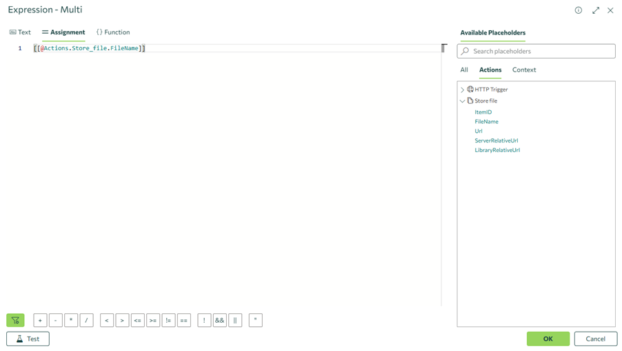
Task: Collapse the Store file node
Action: [462, 101]
